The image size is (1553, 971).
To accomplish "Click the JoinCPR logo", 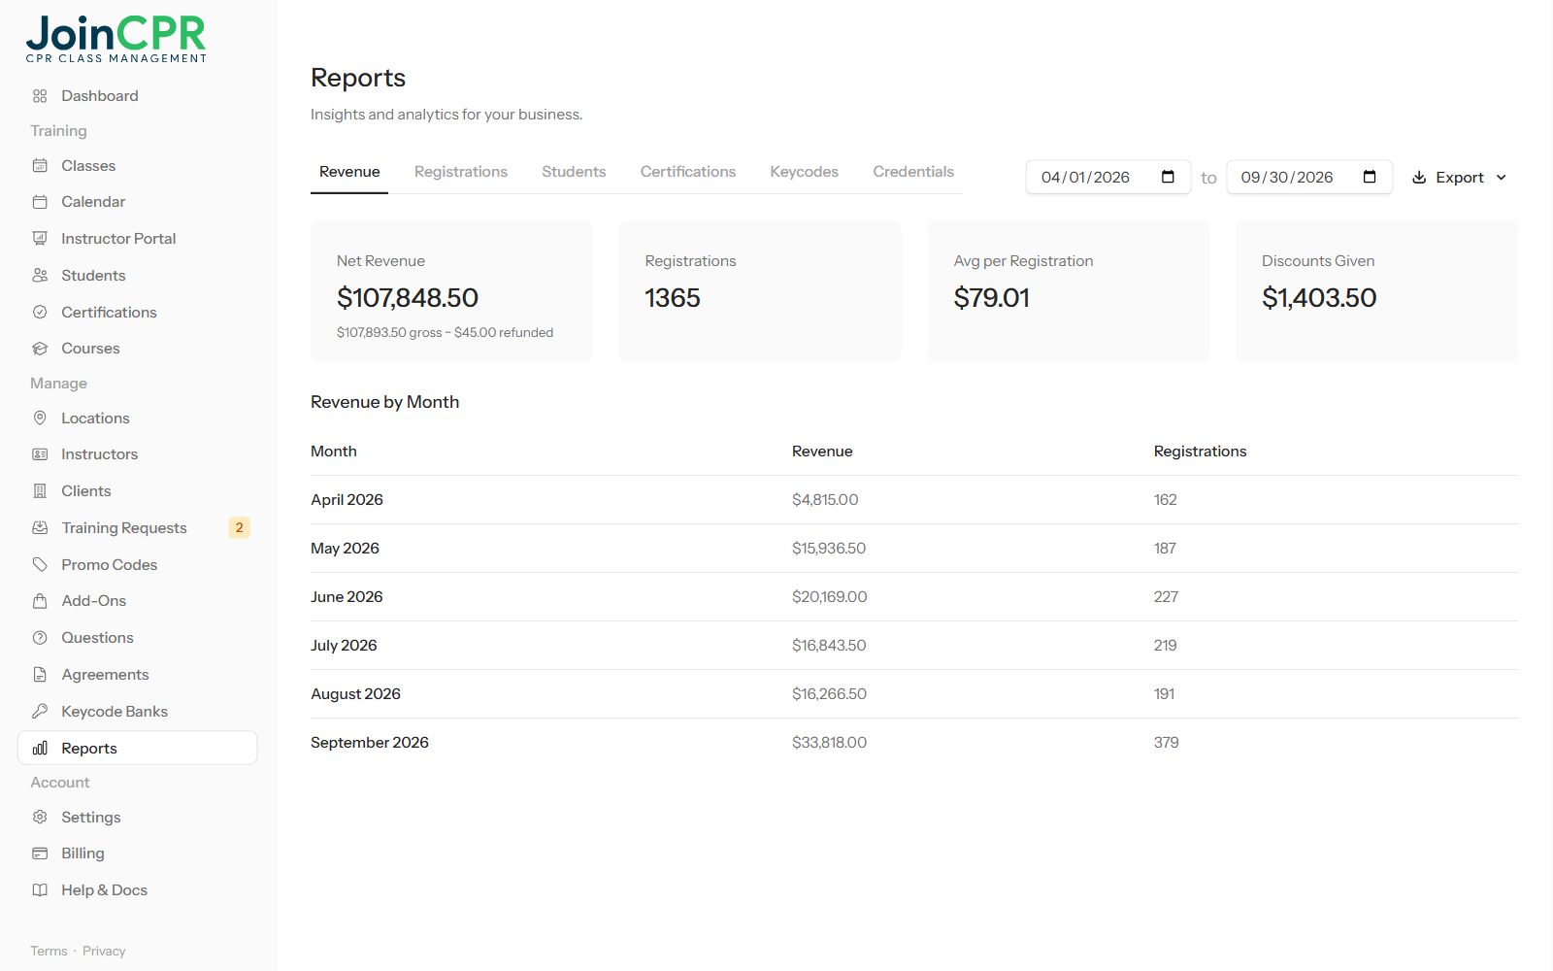I will (x=116, y=40).
